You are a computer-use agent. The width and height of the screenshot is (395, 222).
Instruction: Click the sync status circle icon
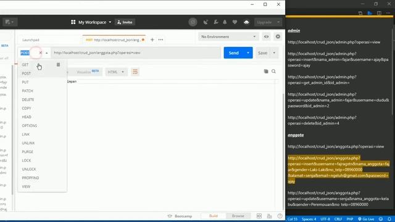[x=193, y=22]
